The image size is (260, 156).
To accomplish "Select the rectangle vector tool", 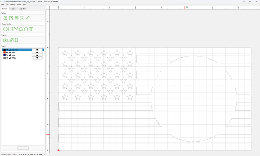I will 11,29.
